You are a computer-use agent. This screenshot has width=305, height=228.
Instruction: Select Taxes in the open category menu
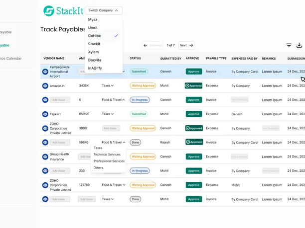tap(98, 148)
